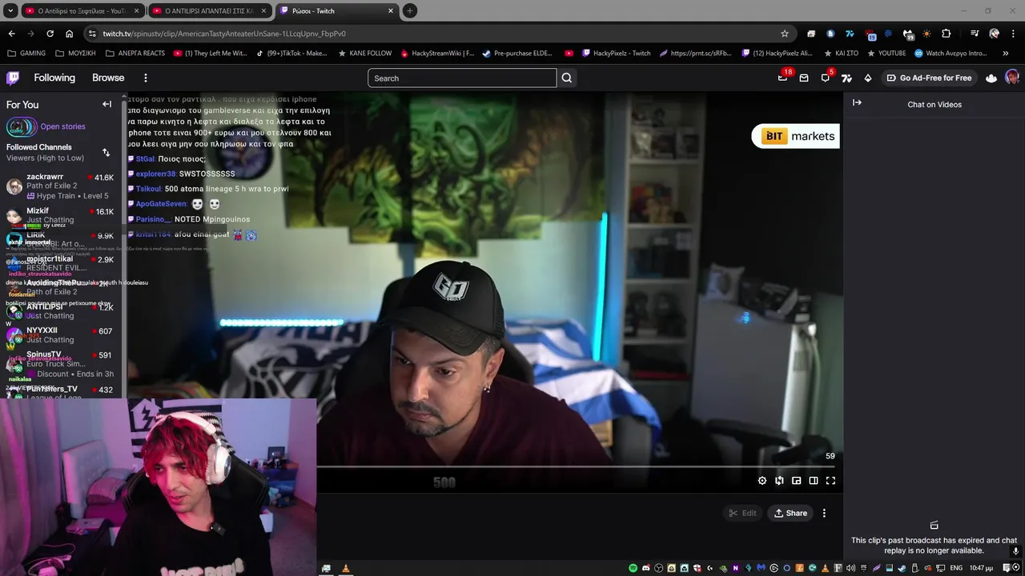Select the 'Ρώσοι - Twitch' tab
This screenshot has height=576, width=1025.
336,10
